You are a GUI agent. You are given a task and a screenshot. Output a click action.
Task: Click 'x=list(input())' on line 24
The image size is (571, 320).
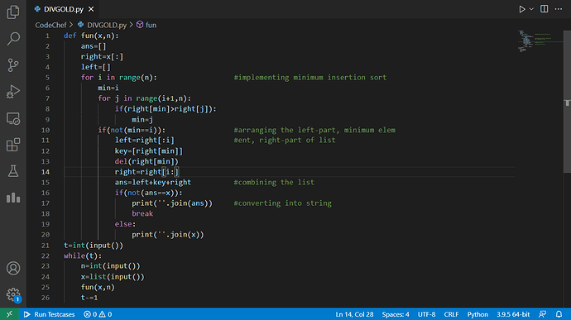click(113, 277)
